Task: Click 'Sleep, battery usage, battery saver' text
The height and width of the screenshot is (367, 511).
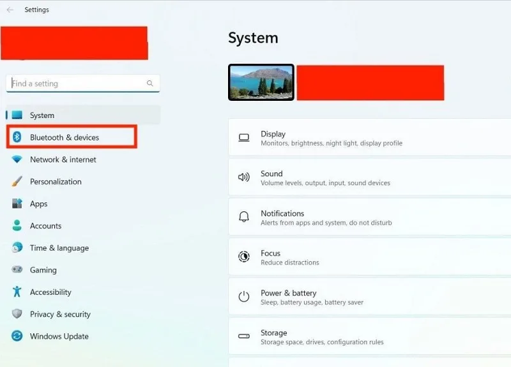Action: 312,302
